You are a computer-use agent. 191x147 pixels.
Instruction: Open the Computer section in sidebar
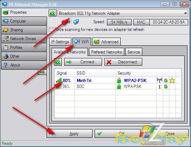(x=24, y=21)
